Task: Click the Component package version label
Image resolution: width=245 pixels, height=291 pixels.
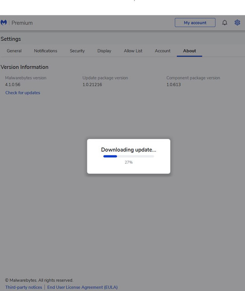Action: 193,78
